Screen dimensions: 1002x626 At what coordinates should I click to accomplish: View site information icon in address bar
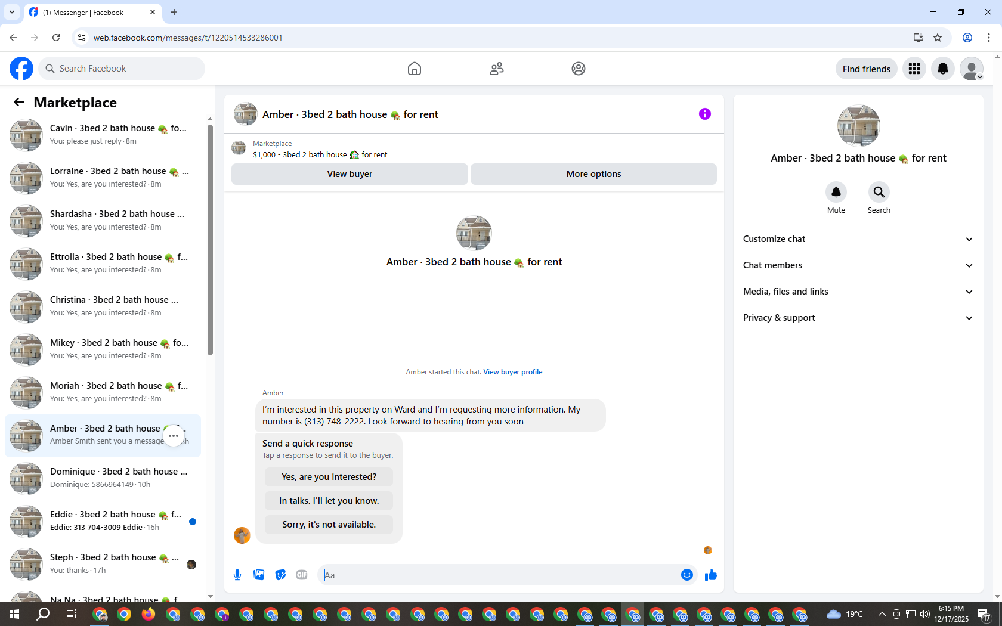point(82,38)
